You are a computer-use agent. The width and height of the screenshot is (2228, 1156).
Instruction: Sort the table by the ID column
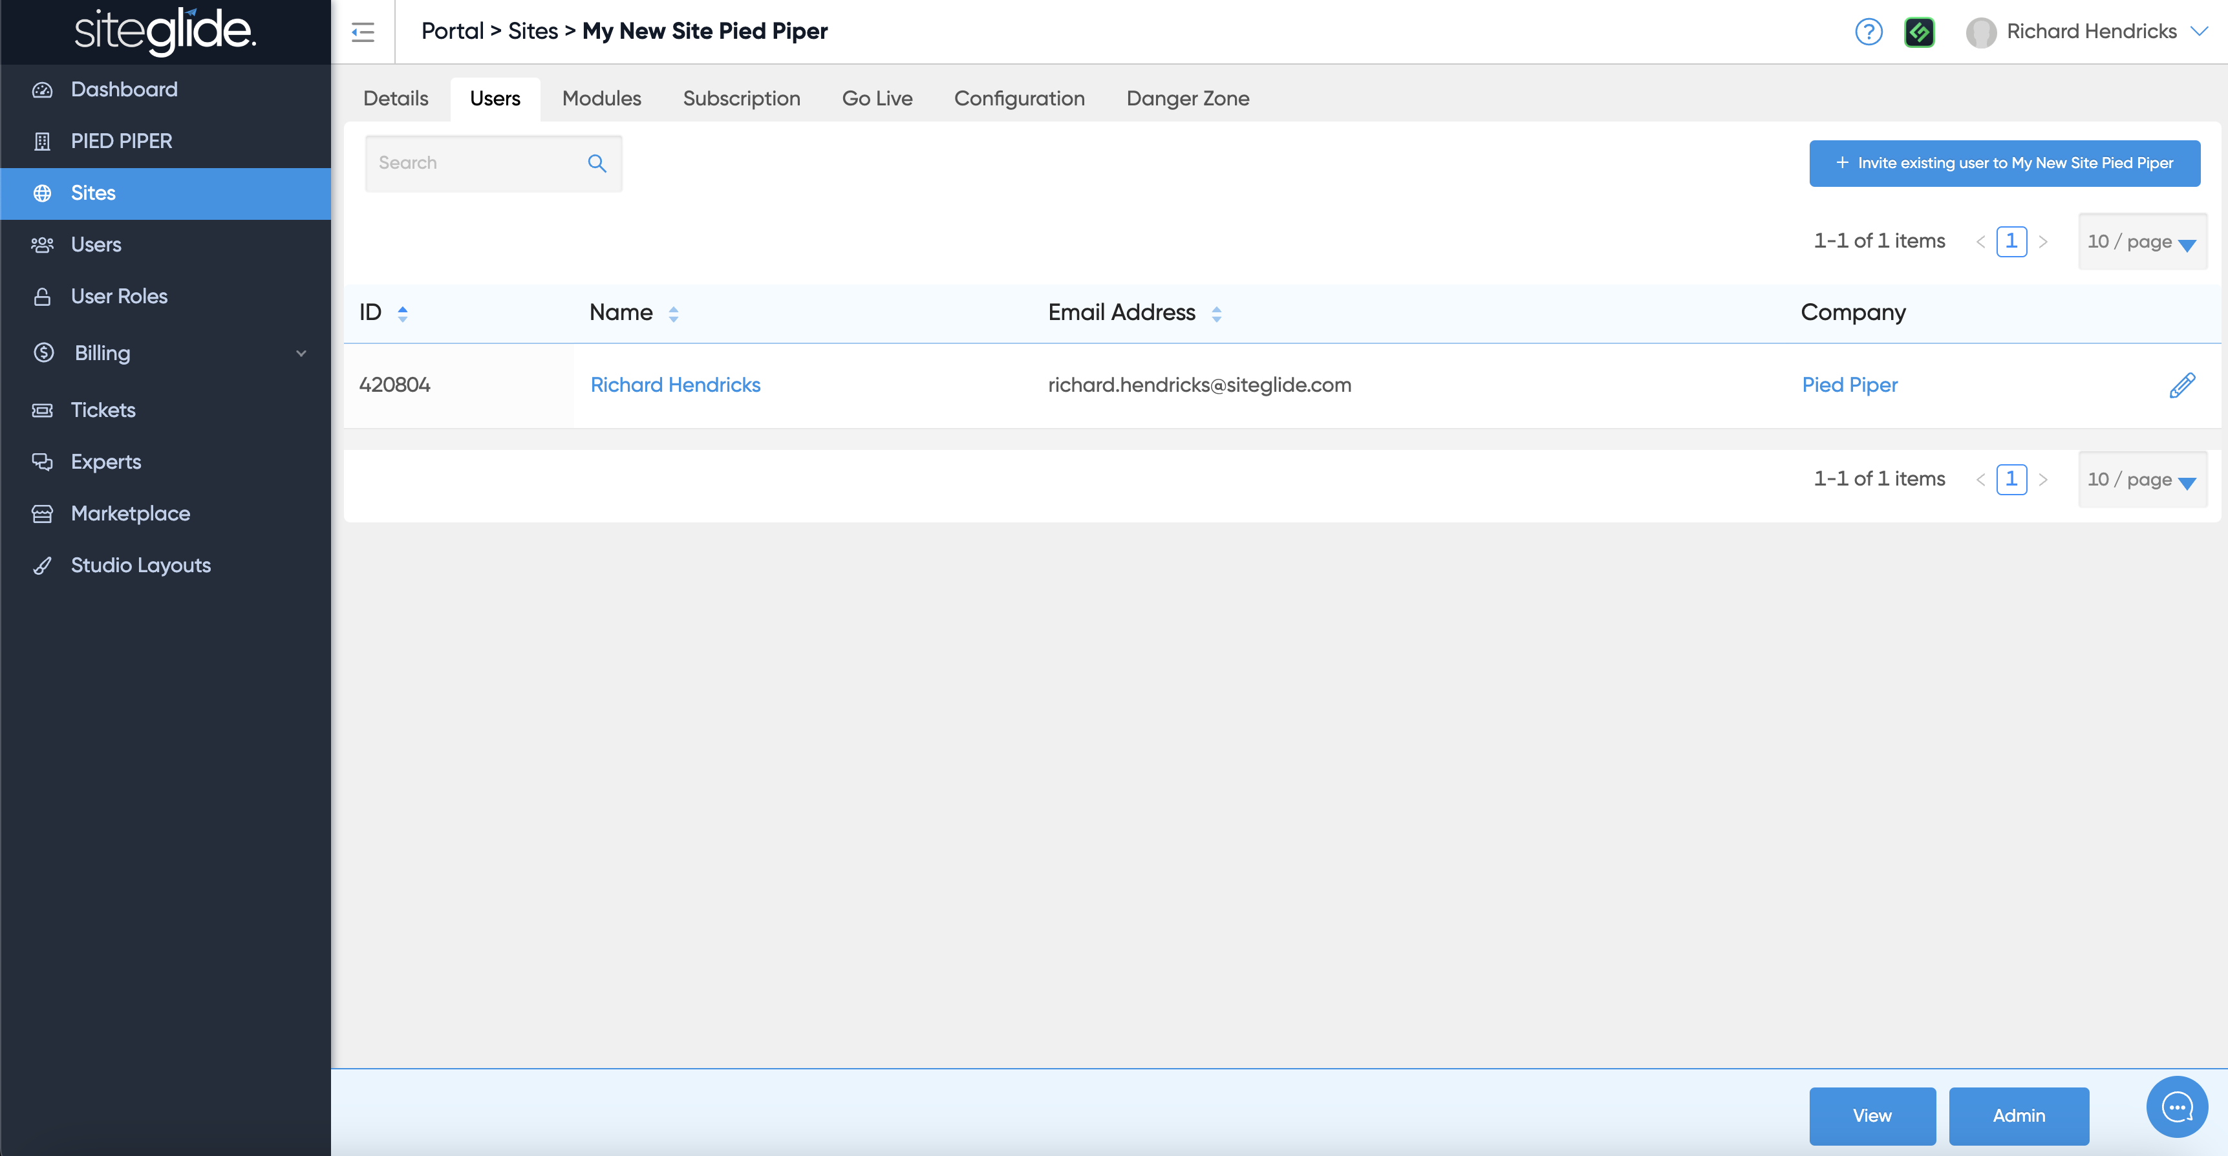402,313
